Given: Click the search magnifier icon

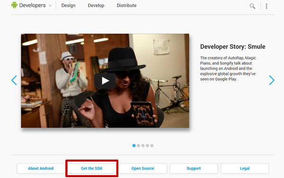Looking at the screenshot, I should 252,6.
